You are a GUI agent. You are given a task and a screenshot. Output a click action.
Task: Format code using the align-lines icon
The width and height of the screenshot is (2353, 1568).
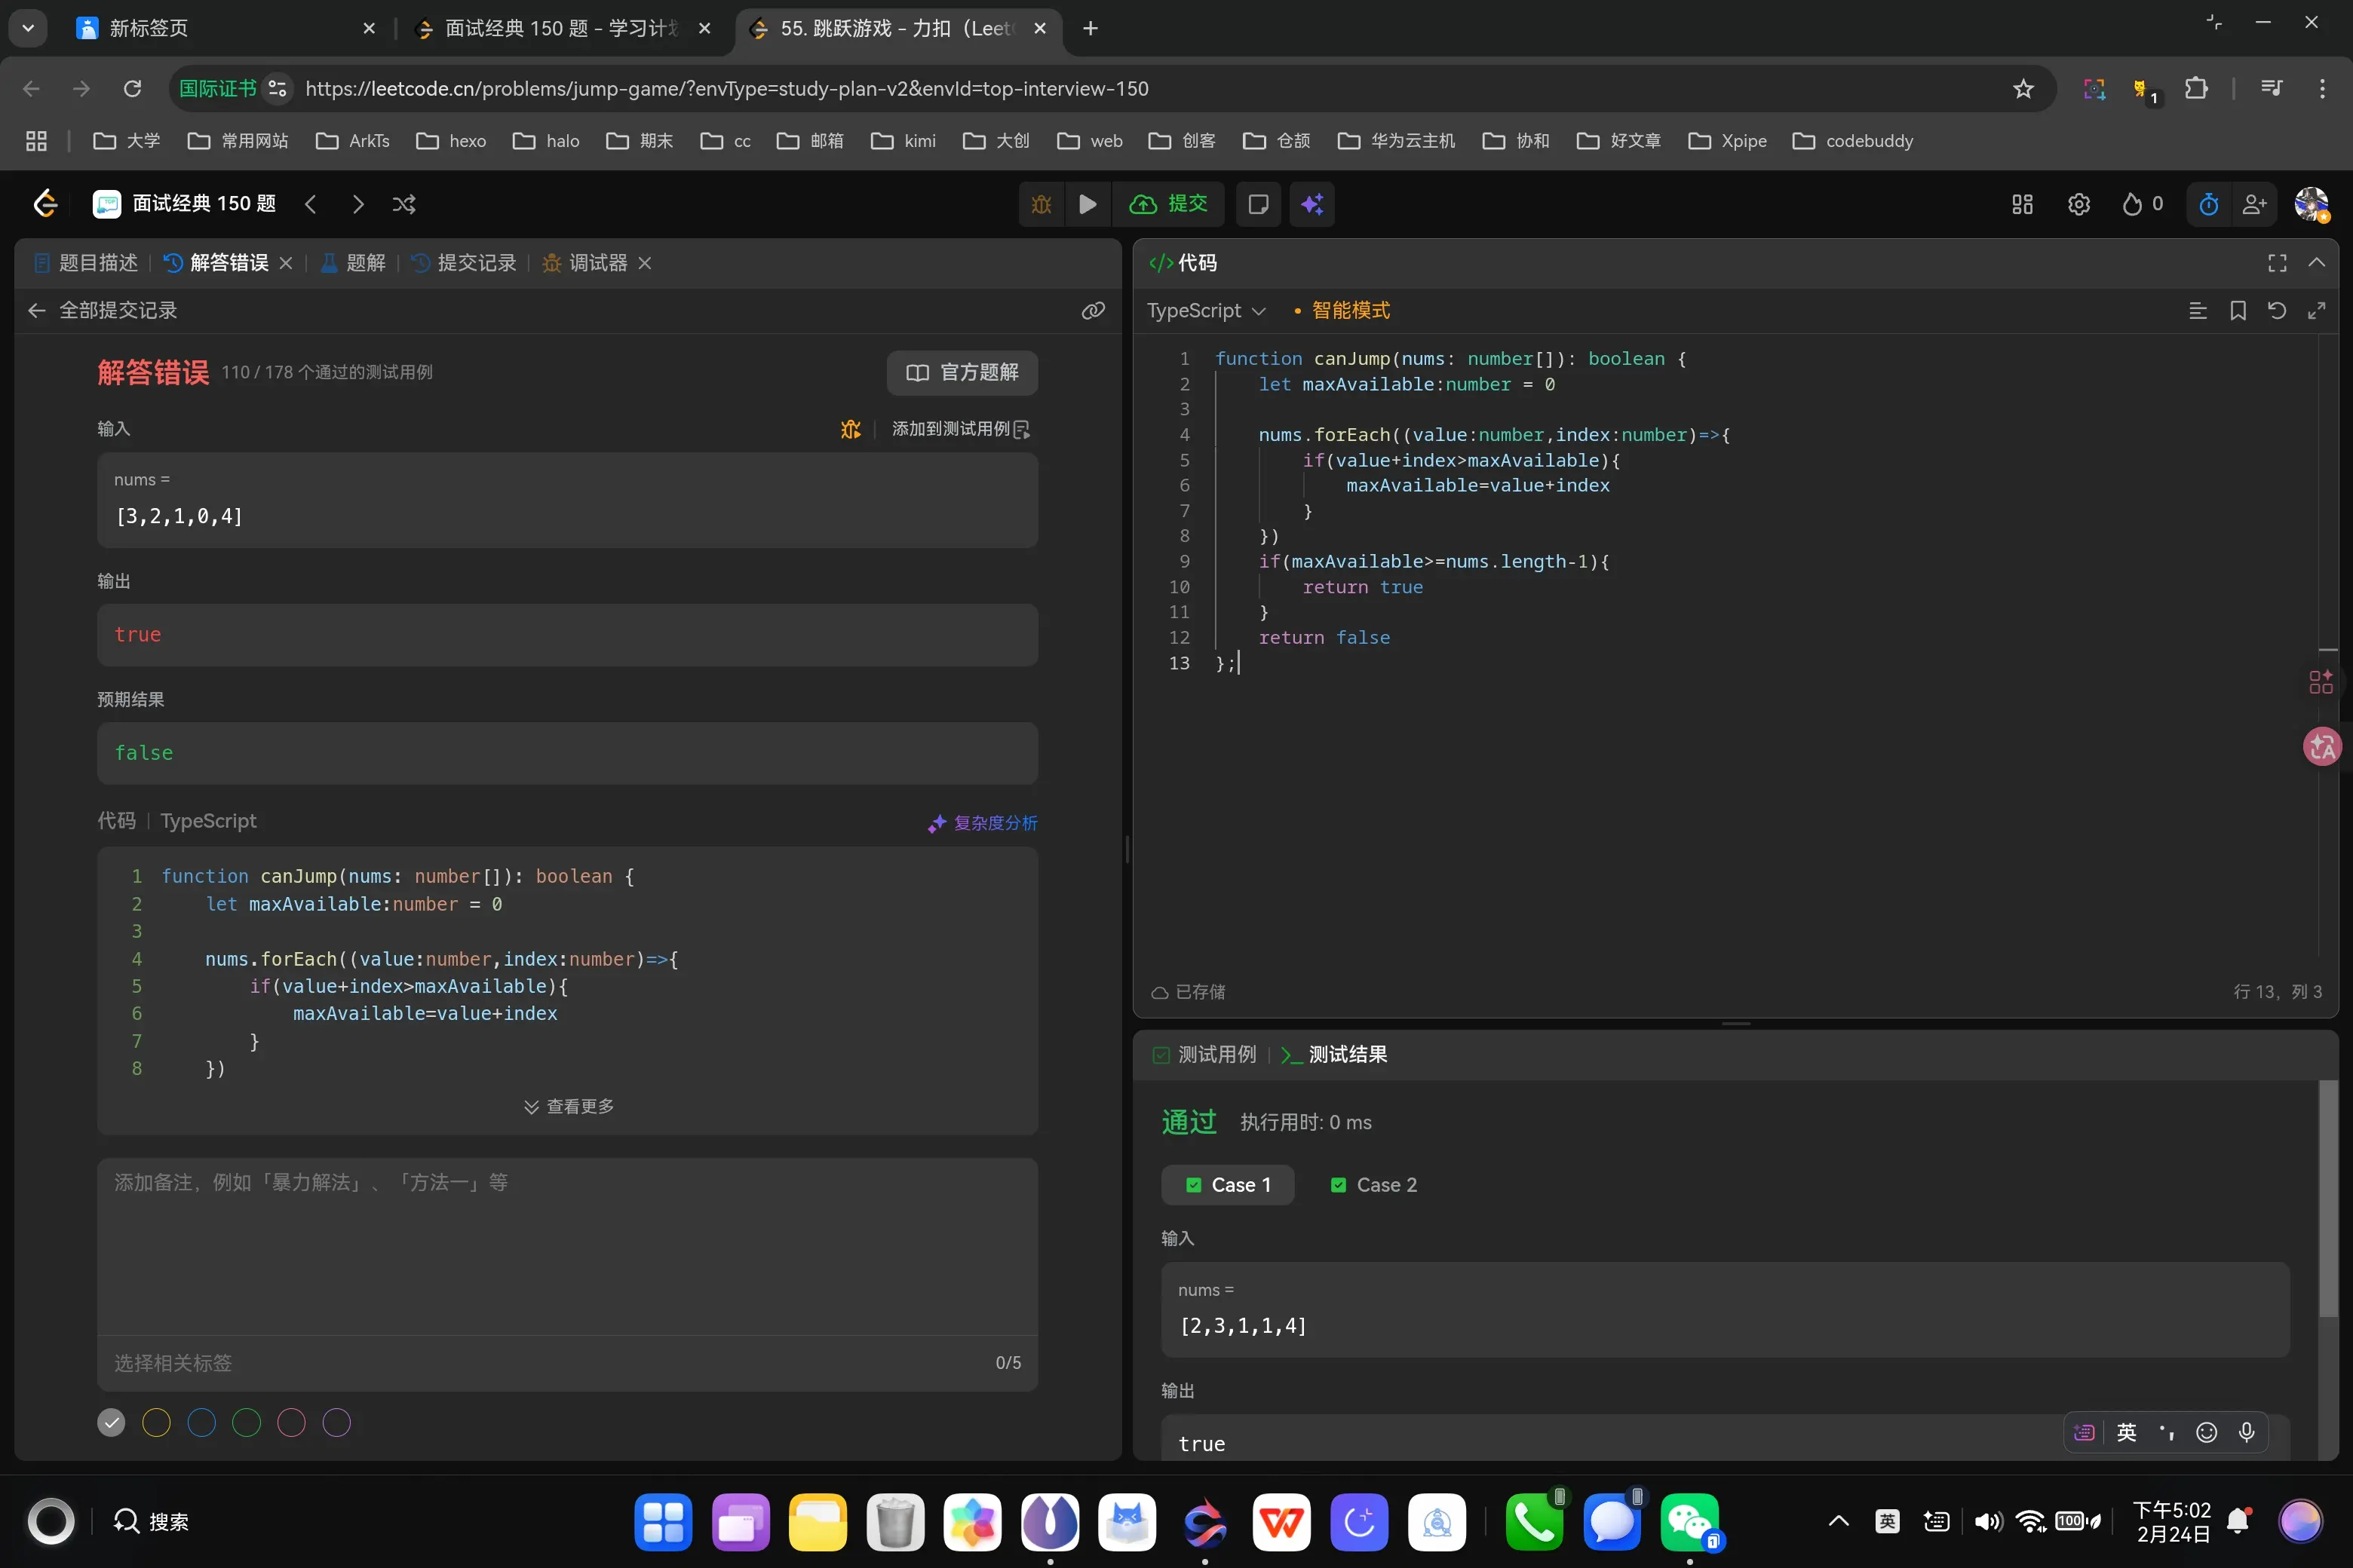coord(2197,311)
